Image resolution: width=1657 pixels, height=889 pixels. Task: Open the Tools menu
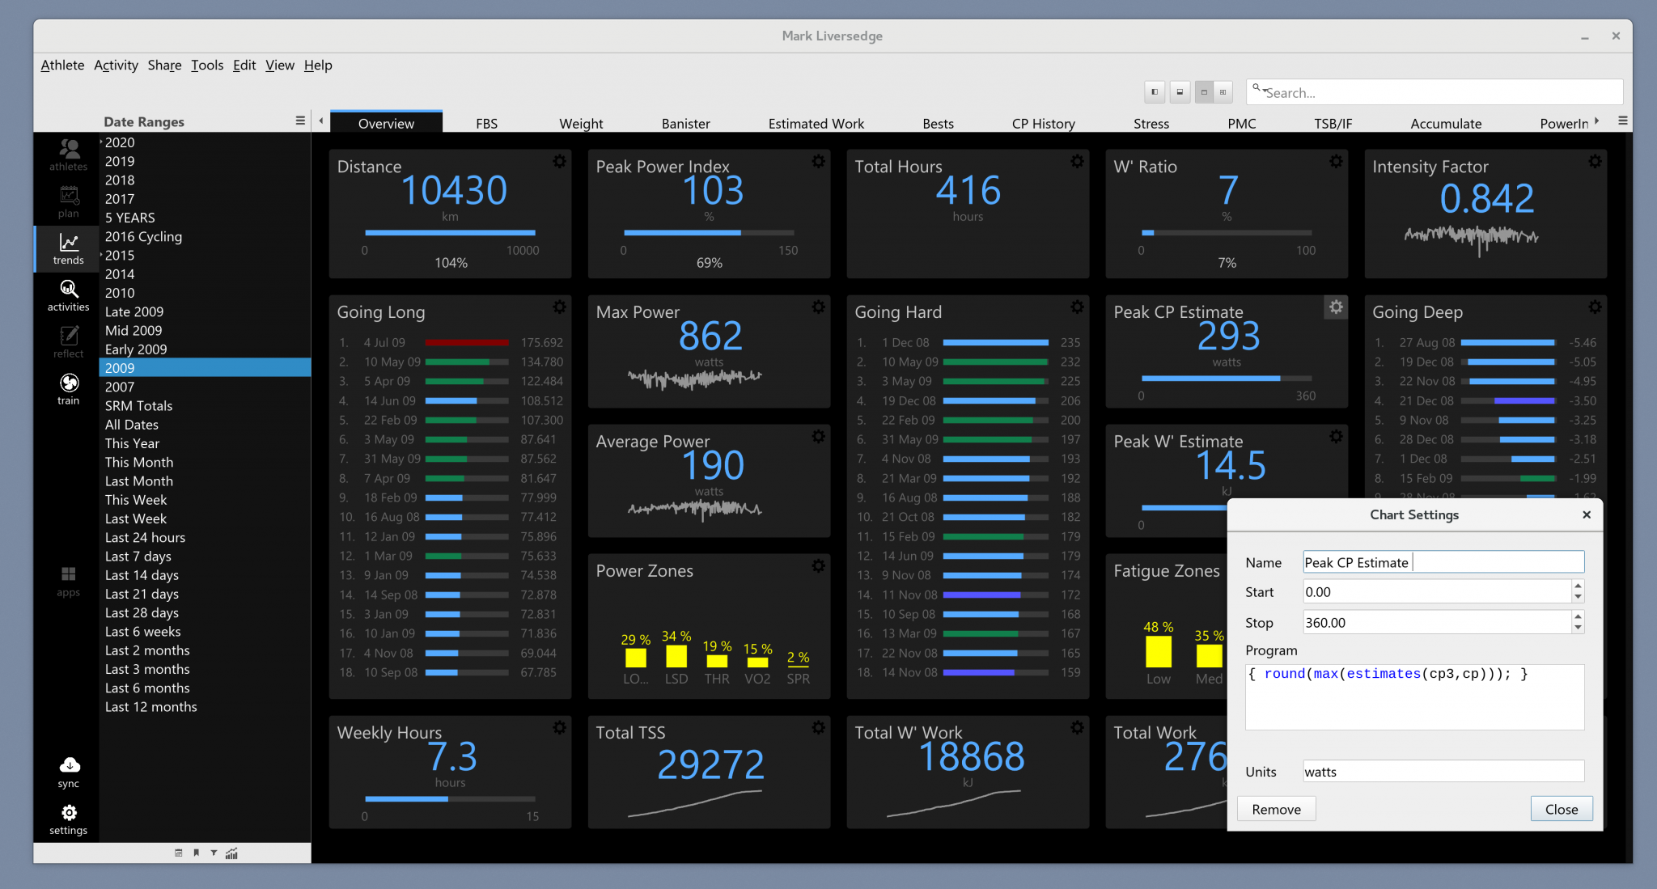pos(206,66)
